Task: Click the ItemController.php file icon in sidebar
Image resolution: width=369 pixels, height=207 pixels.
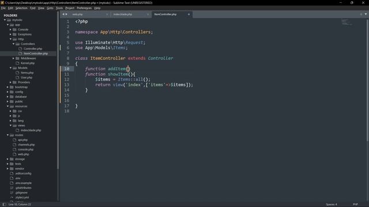Action: pyautogui.click(x=20, y=53)
